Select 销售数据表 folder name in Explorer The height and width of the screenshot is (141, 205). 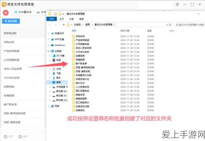tap(81, 99)
